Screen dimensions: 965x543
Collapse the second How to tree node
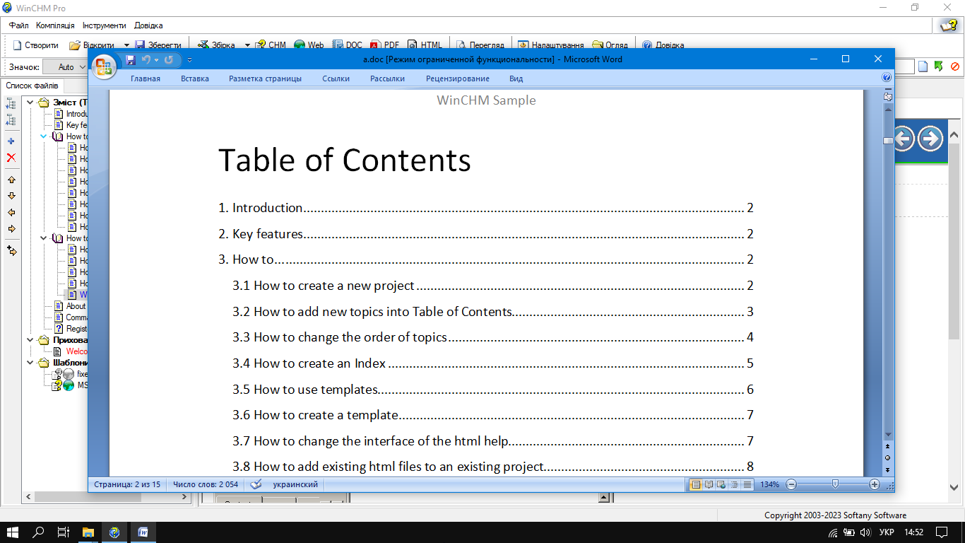click(x=44, y=238)
